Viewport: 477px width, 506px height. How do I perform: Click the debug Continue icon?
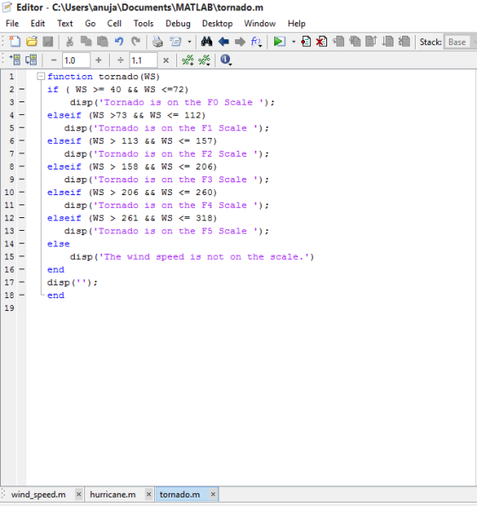click(x=388, y=42)
